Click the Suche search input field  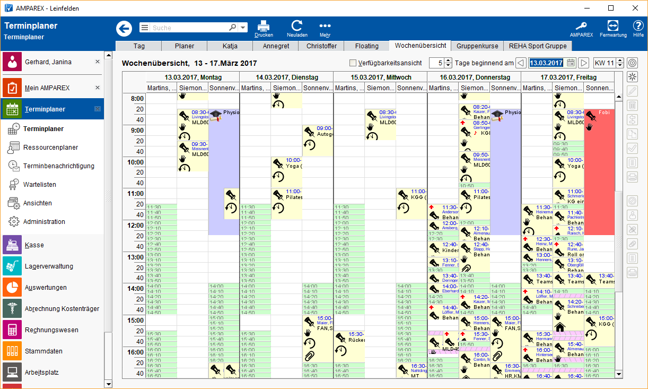190,28
